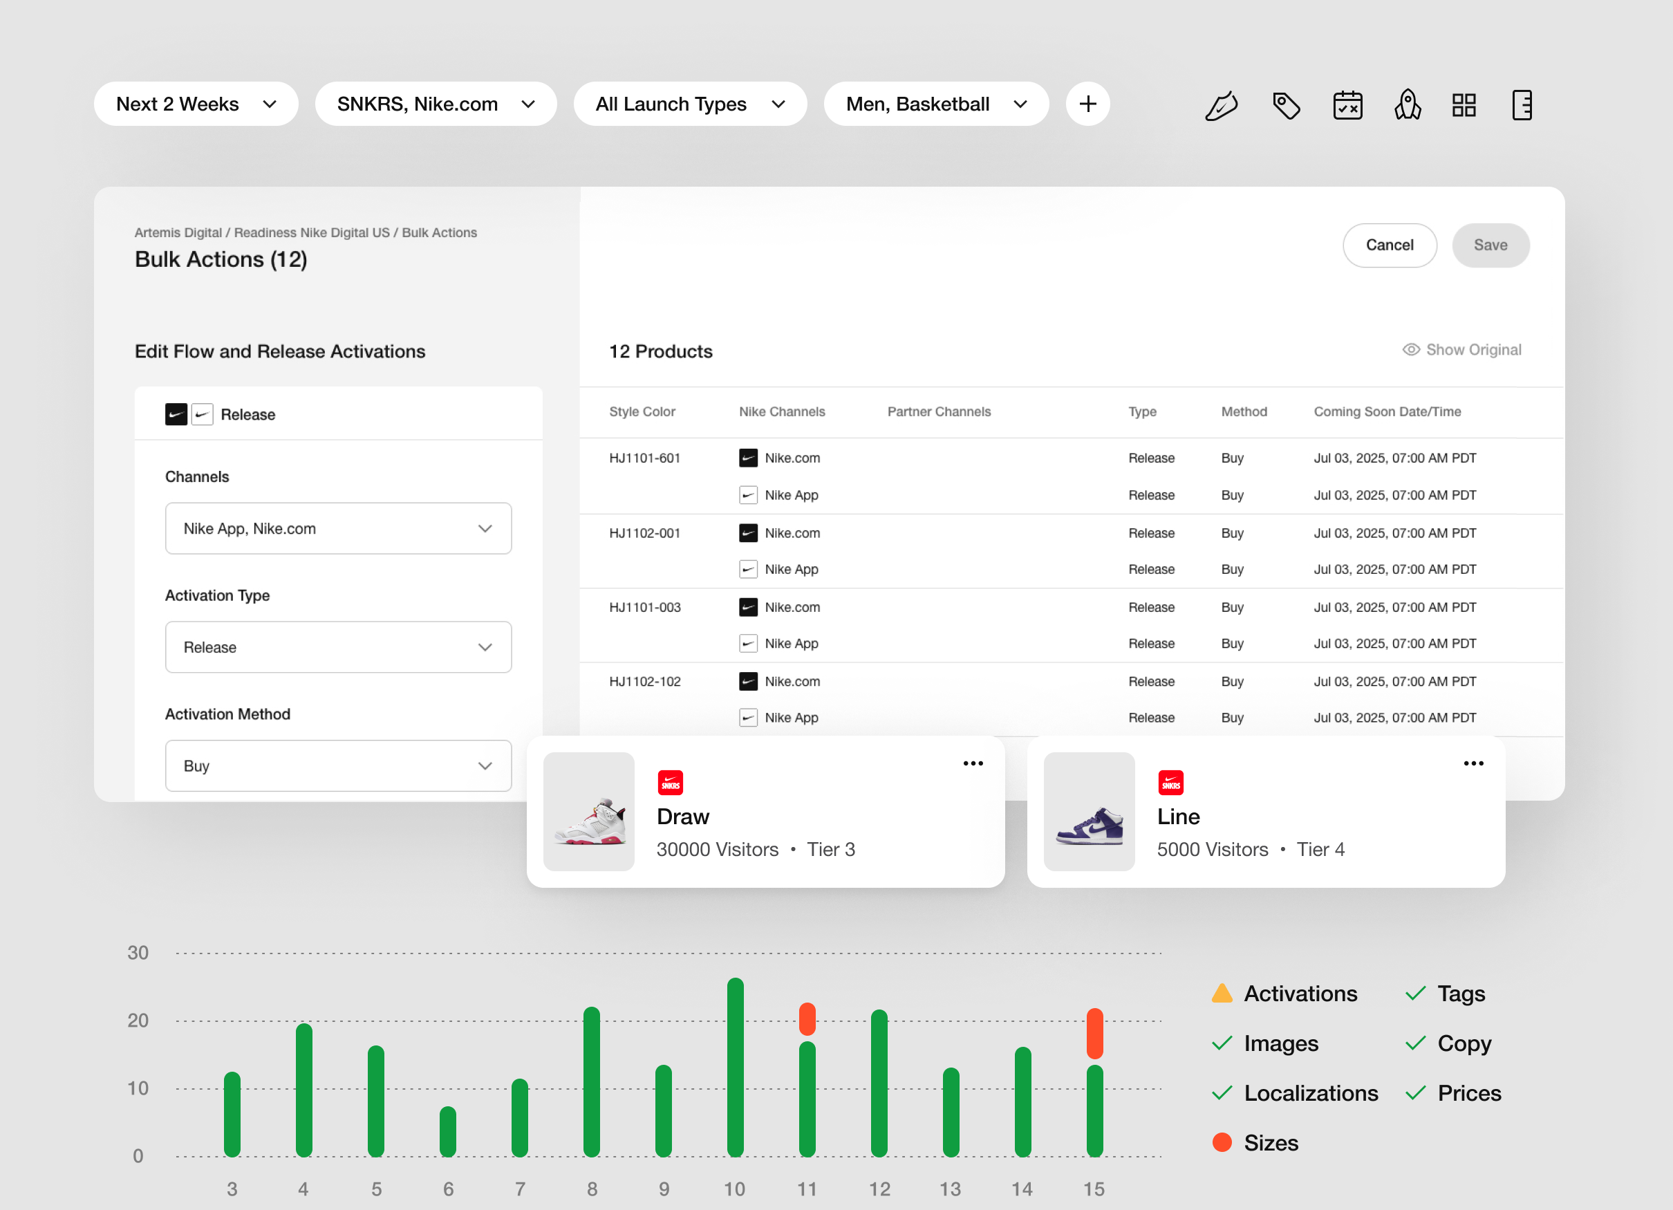Screen dimensions: 1673x1210
Task: Click the tallest green bar for day 10
Action: [735, 1067]
